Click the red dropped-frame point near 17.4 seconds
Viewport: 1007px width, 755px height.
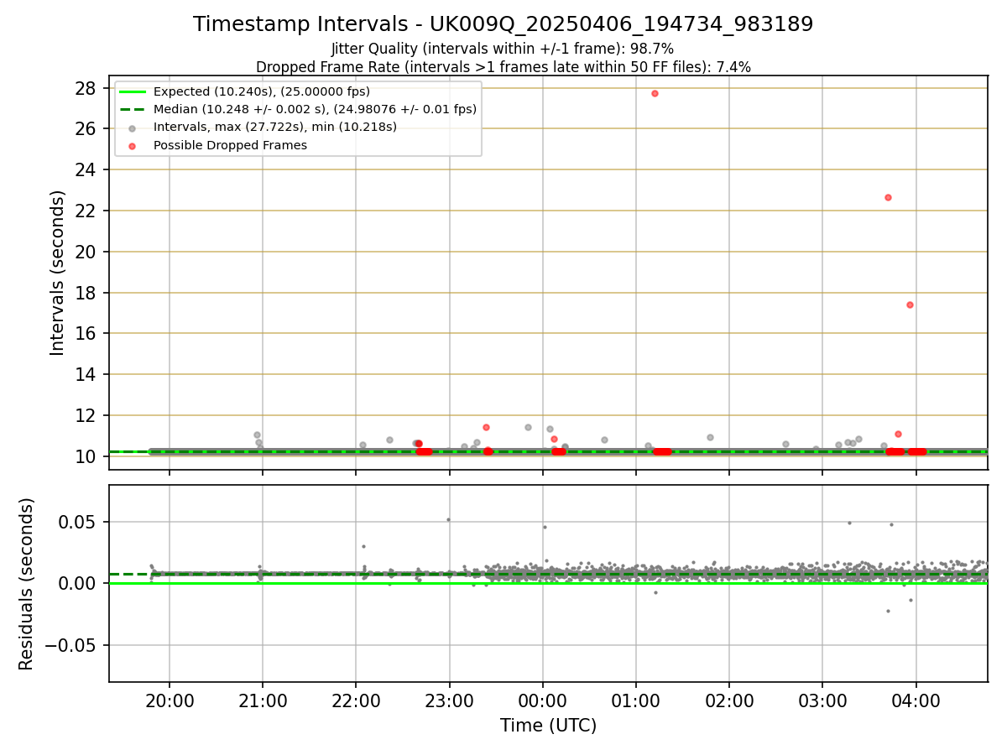[x=910, y=305]
